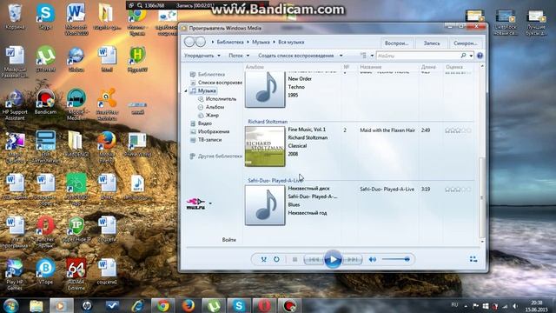Start playback with the Play button
Viewport: 556px width, 313px height.
point(333,259)
